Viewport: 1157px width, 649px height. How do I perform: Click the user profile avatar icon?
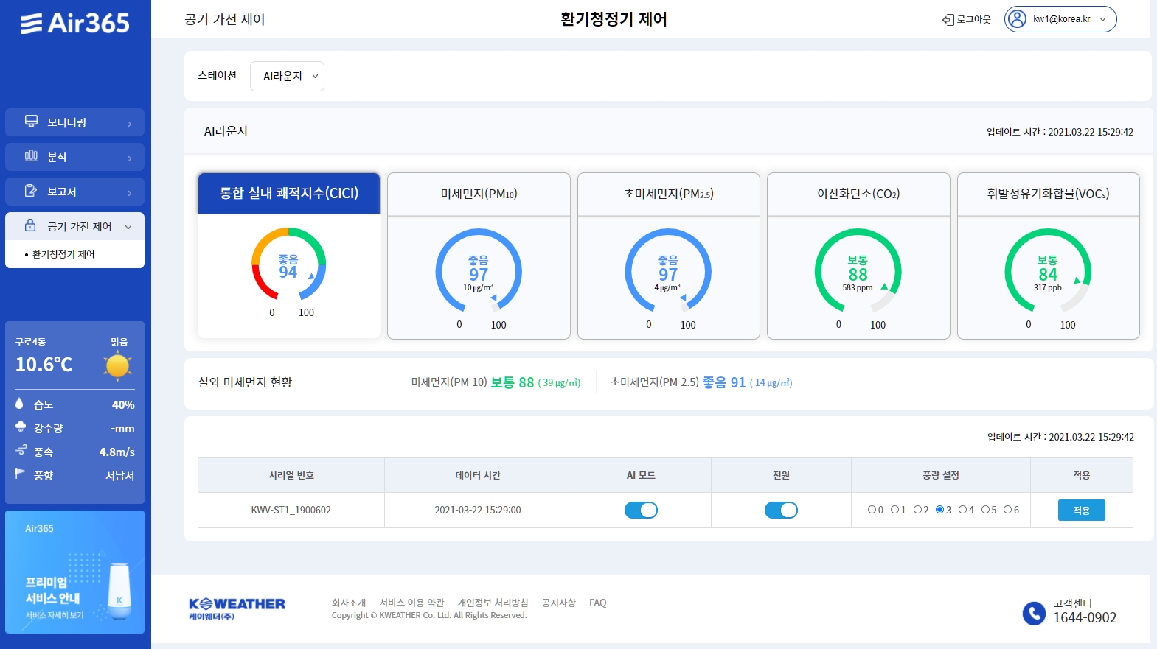click(x=1017, y=19)
